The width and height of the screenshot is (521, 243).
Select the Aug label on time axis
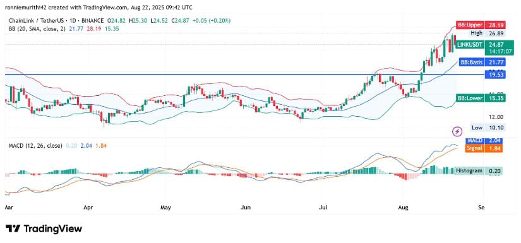click(403, 208)
